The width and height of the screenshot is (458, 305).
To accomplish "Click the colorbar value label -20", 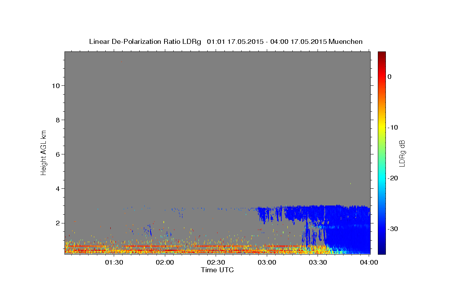I will coord(393,178).
